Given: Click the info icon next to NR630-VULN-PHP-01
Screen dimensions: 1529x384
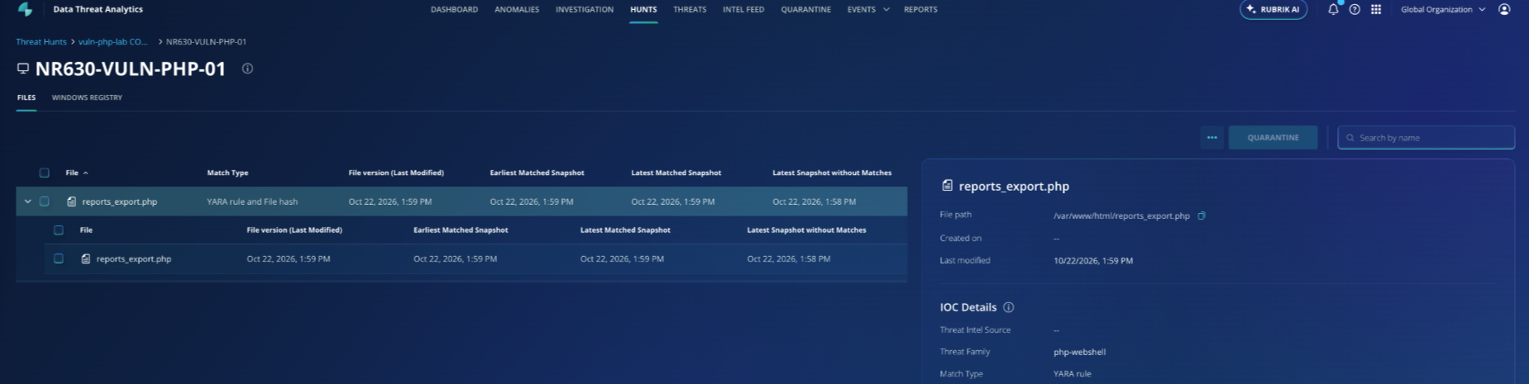Looking at the screenshot, I should click(x=247, y=69).
